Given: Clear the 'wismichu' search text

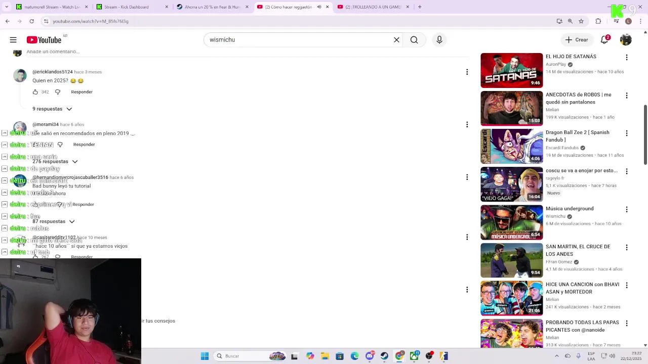Looking at the screenshot, I should [396, 40].
